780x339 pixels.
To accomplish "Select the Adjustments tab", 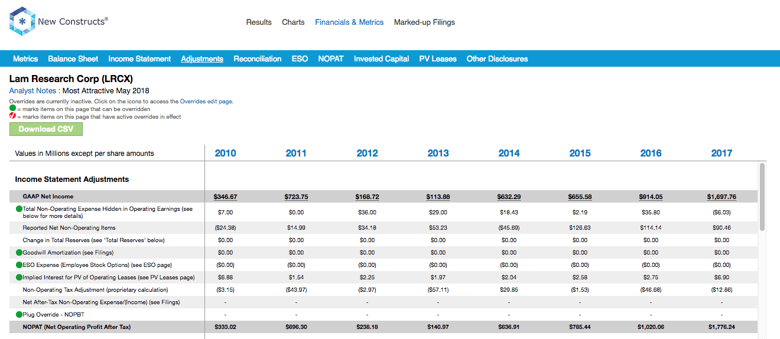I will tap(202, 58).
